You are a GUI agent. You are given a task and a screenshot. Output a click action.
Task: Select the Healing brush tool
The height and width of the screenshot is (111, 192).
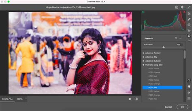(x=189, y=19)
